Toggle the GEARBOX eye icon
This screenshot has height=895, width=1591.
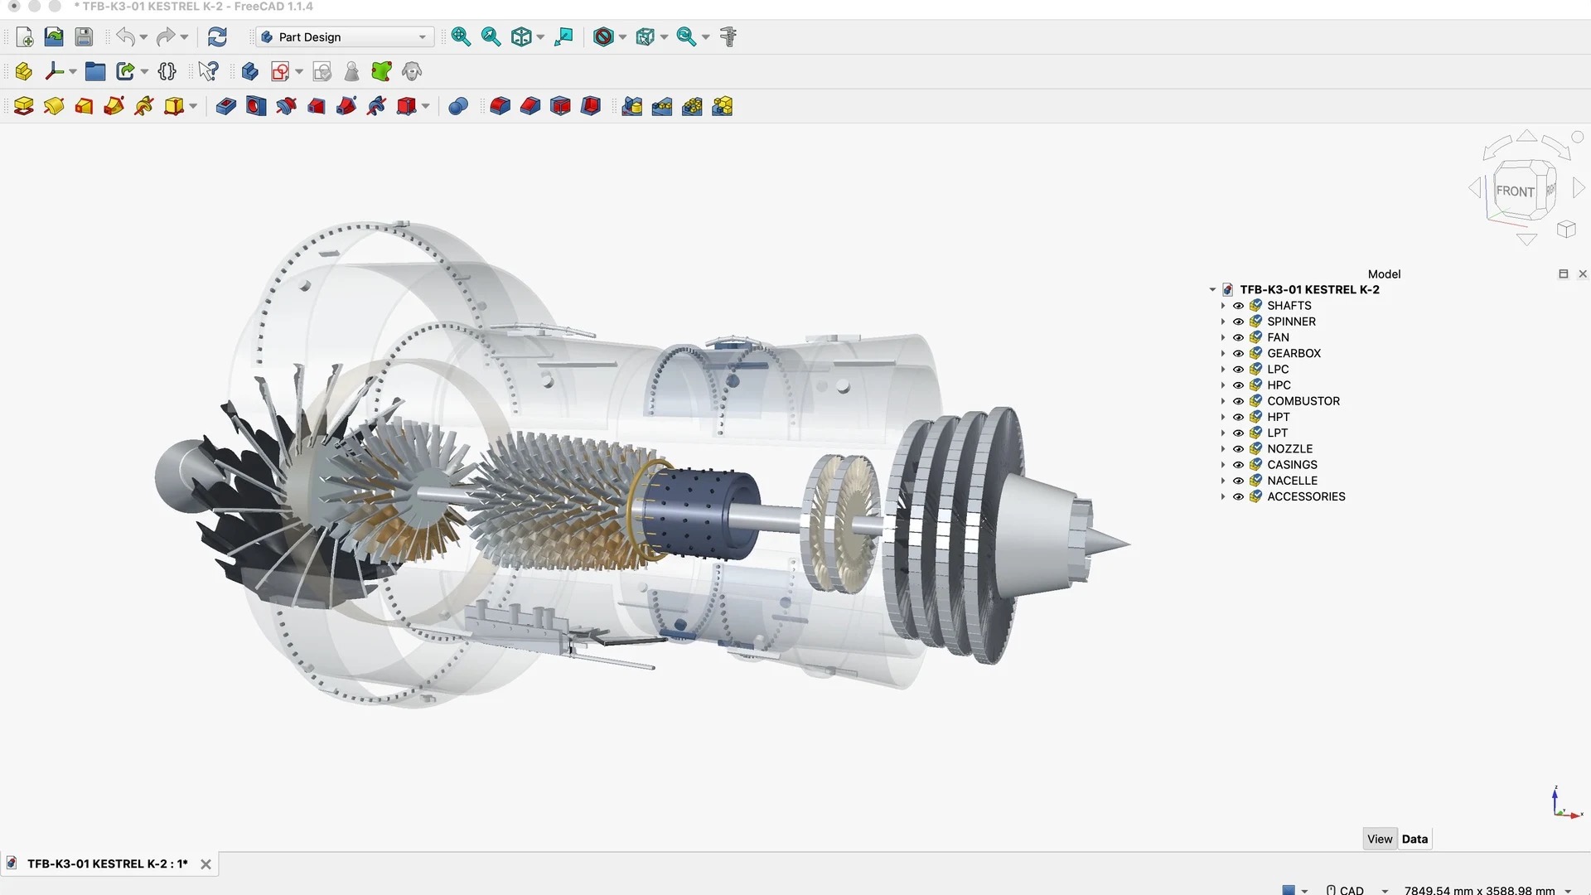[1238, 354]
